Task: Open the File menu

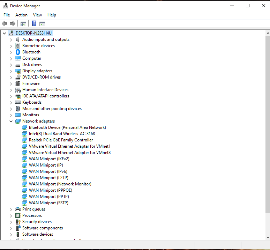Action: 7,15
